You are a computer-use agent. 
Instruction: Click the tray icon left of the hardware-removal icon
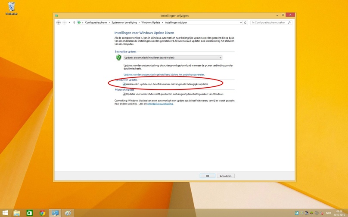coord(301,213)
